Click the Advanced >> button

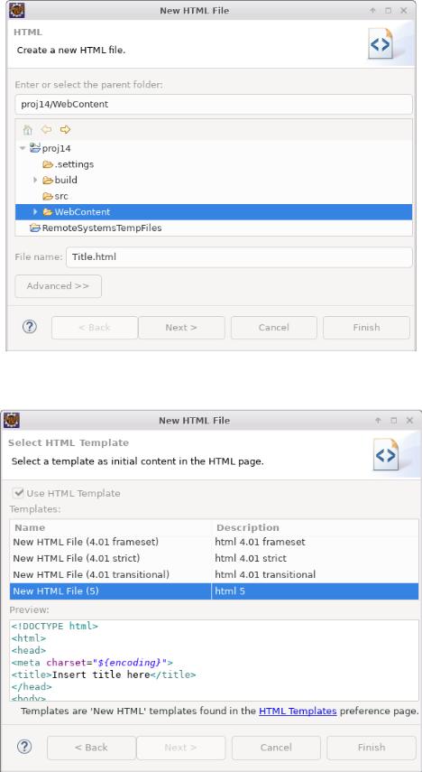[58, 286]
